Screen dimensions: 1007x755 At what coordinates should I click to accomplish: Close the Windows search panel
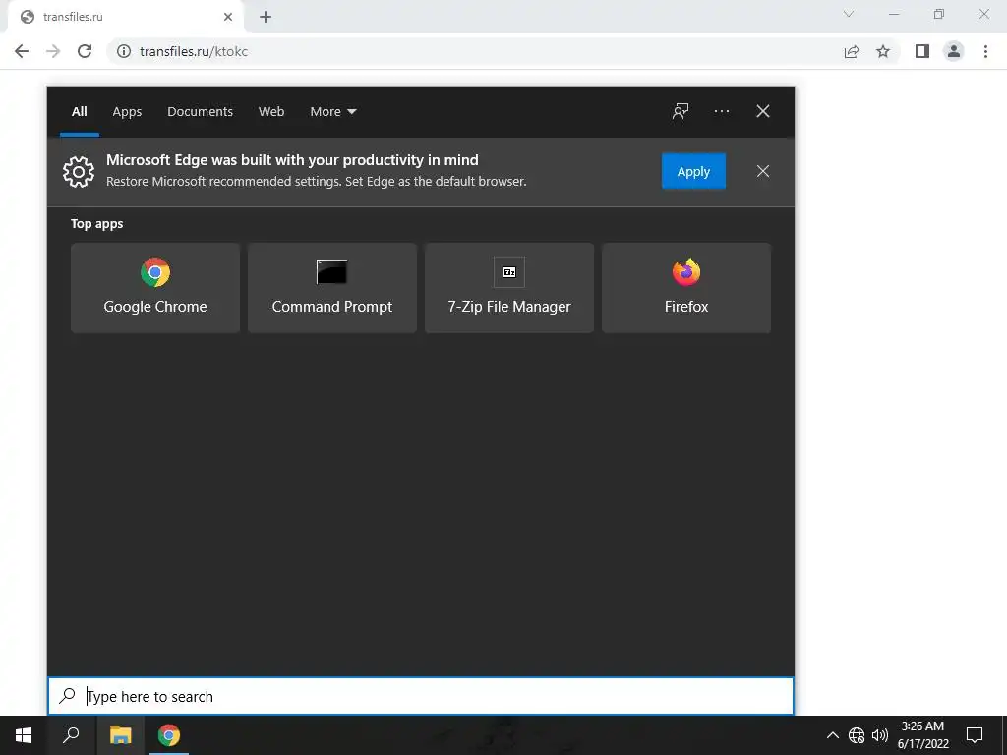coord(763,111)
